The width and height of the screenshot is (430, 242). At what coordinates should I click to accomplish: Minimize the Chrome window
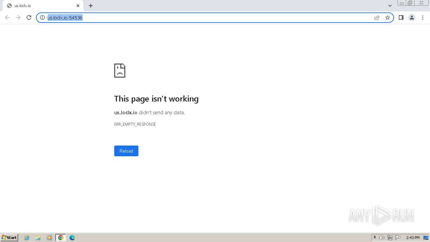point(402,3)
